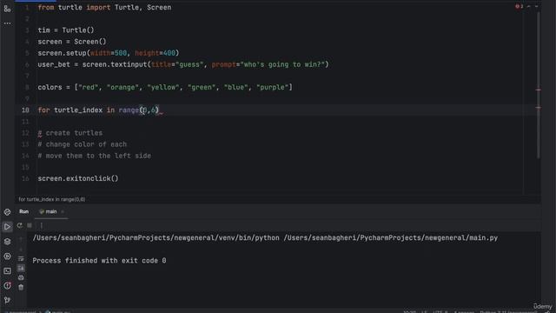Click "Process finished with exit code 0" text

pyautogui.click(x=99, y=261)
